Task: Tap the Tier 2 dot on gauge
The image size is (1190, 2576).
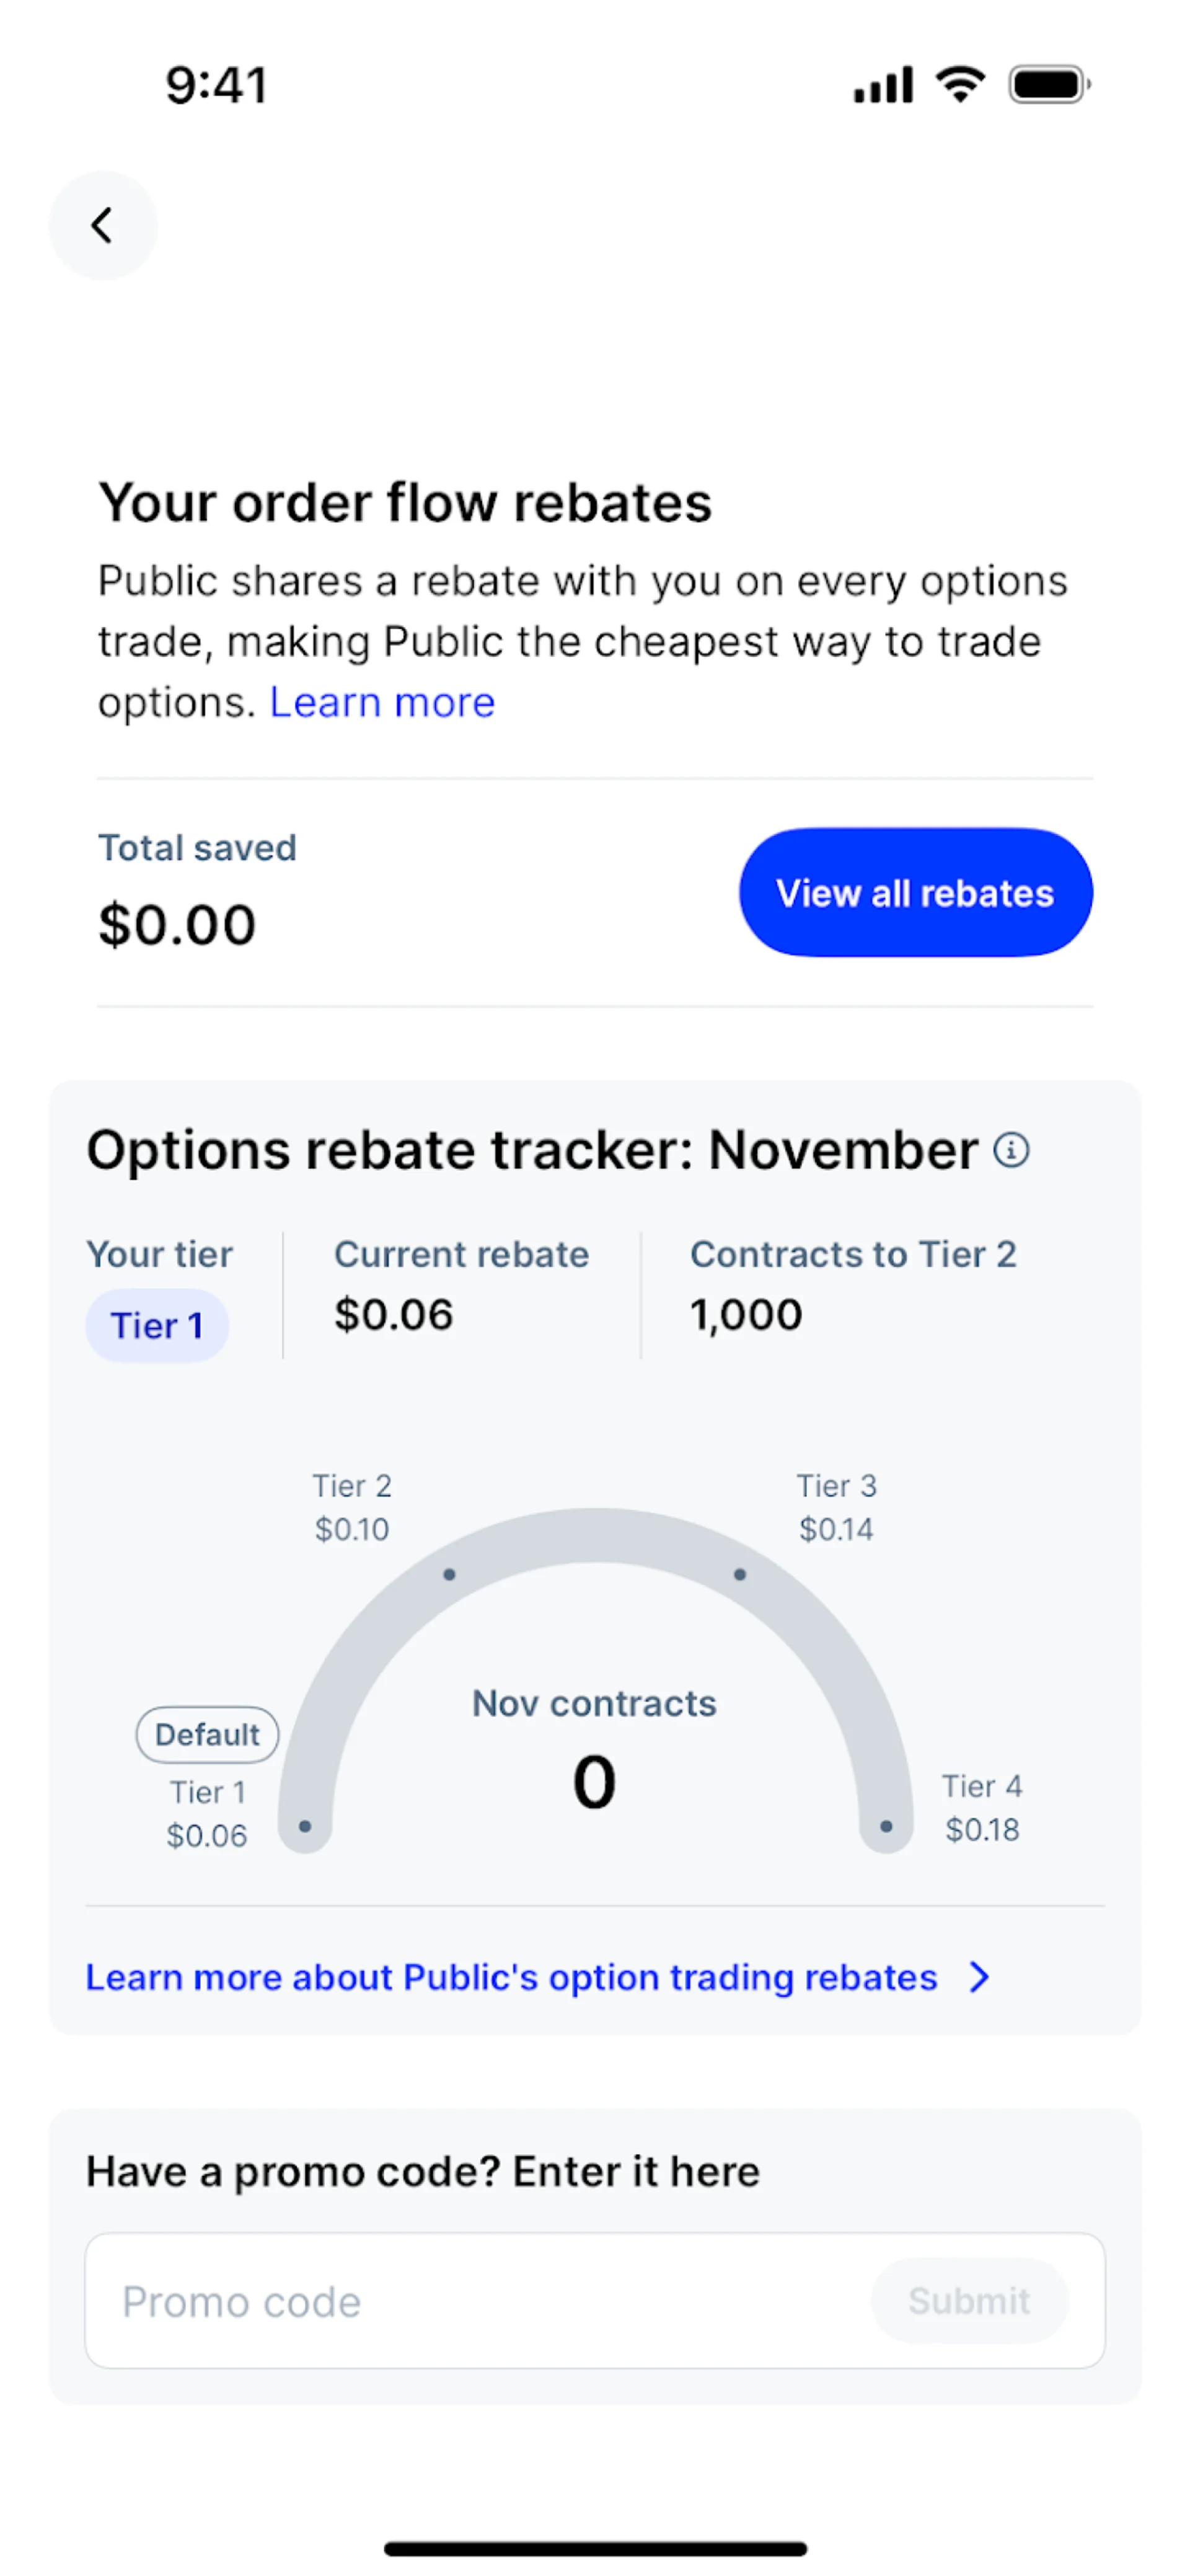Action: tap(449, 1574)
